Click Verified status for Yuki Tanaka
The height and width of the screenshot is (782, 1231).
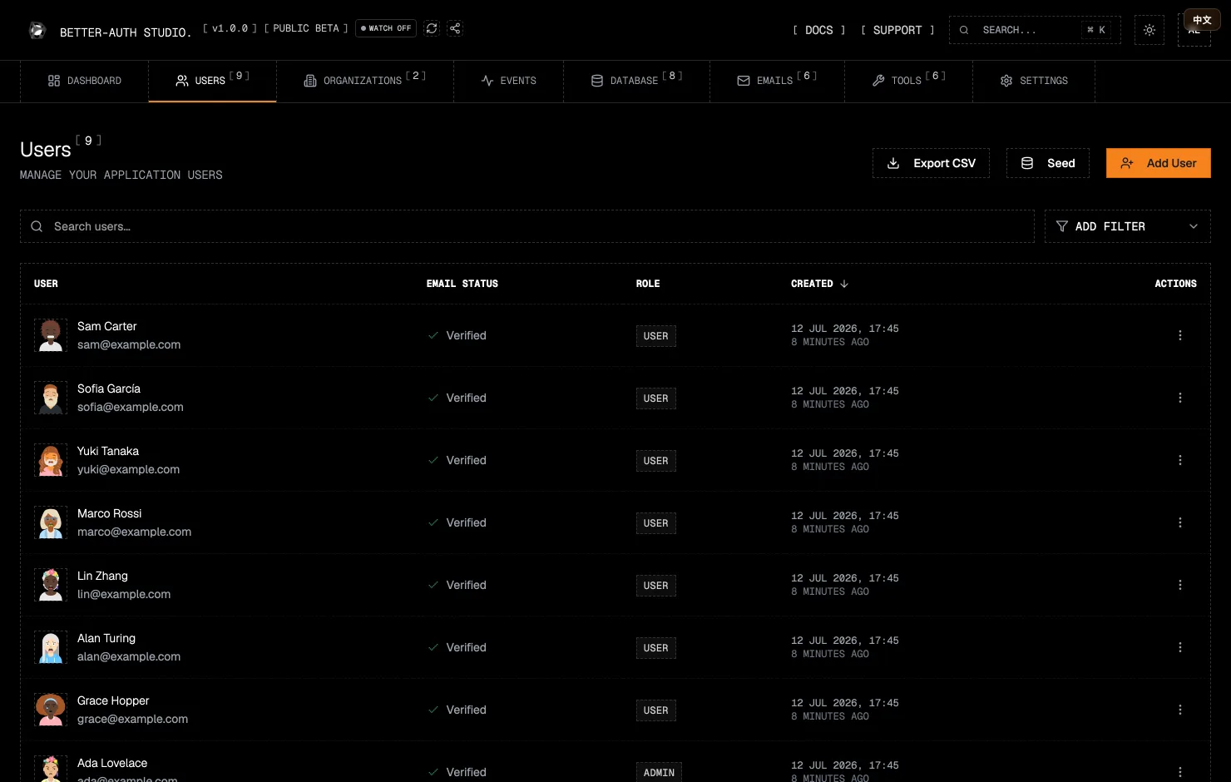click(x=457, y=460)
